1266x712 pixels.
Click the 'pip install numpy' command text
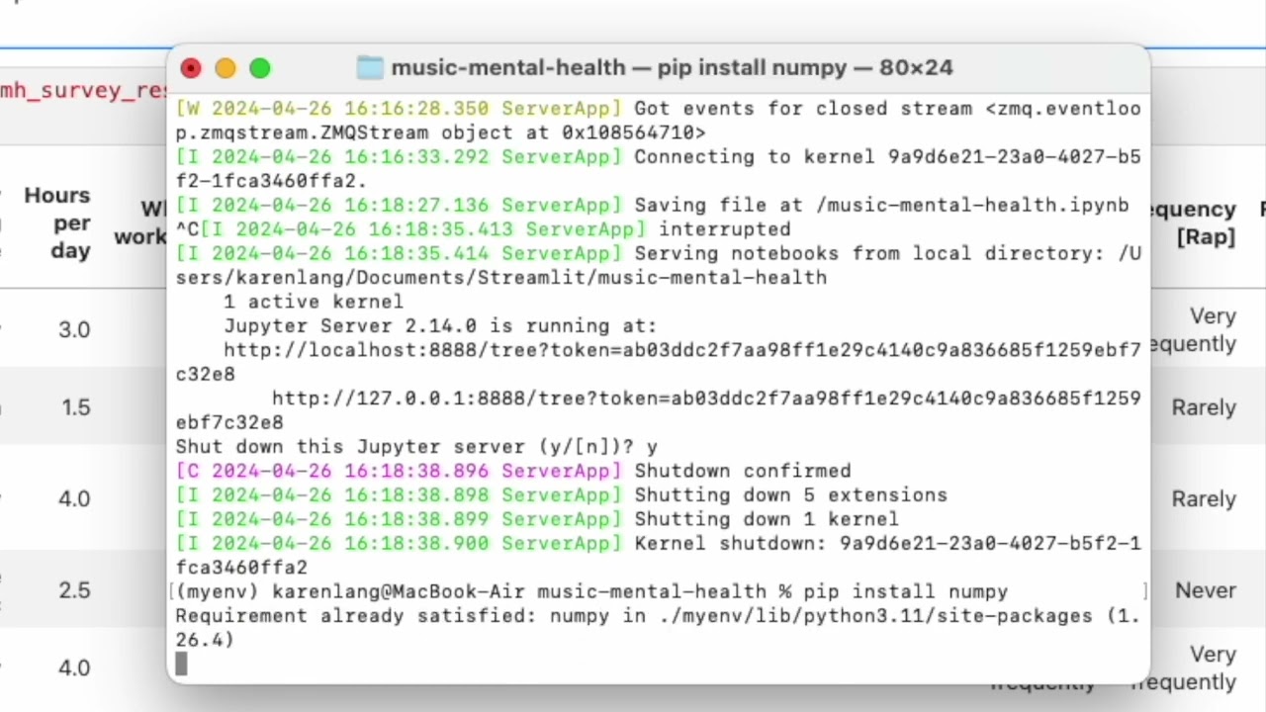tap(905, 592)
